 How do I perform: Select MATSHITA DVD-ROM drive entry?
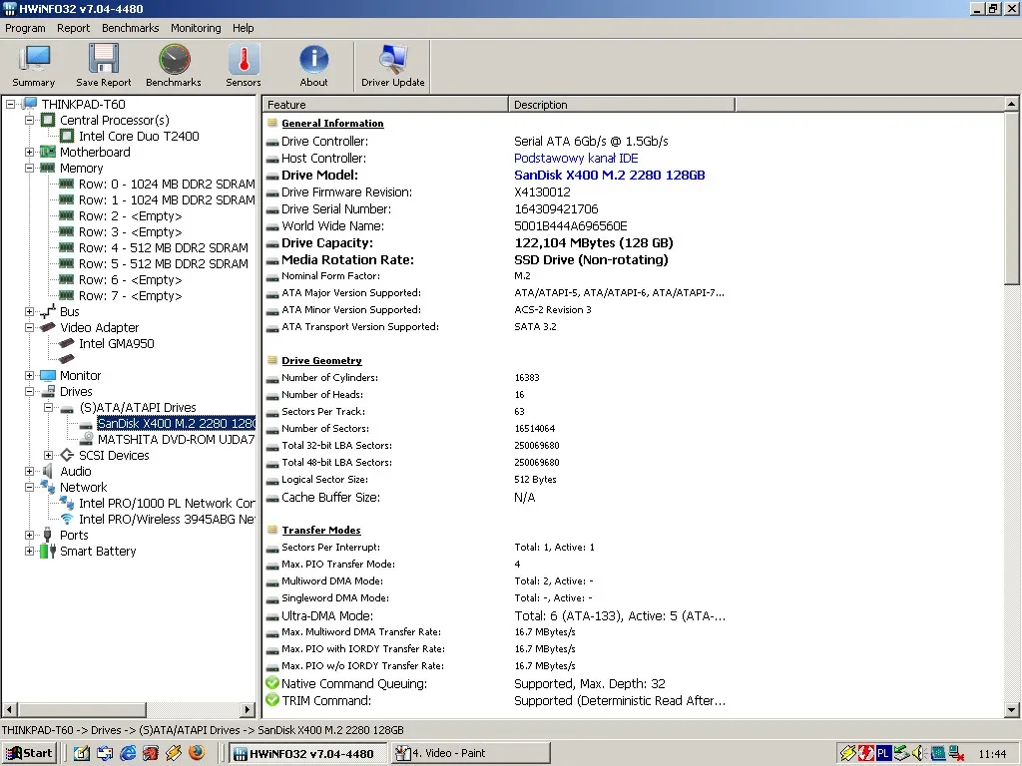176,439
